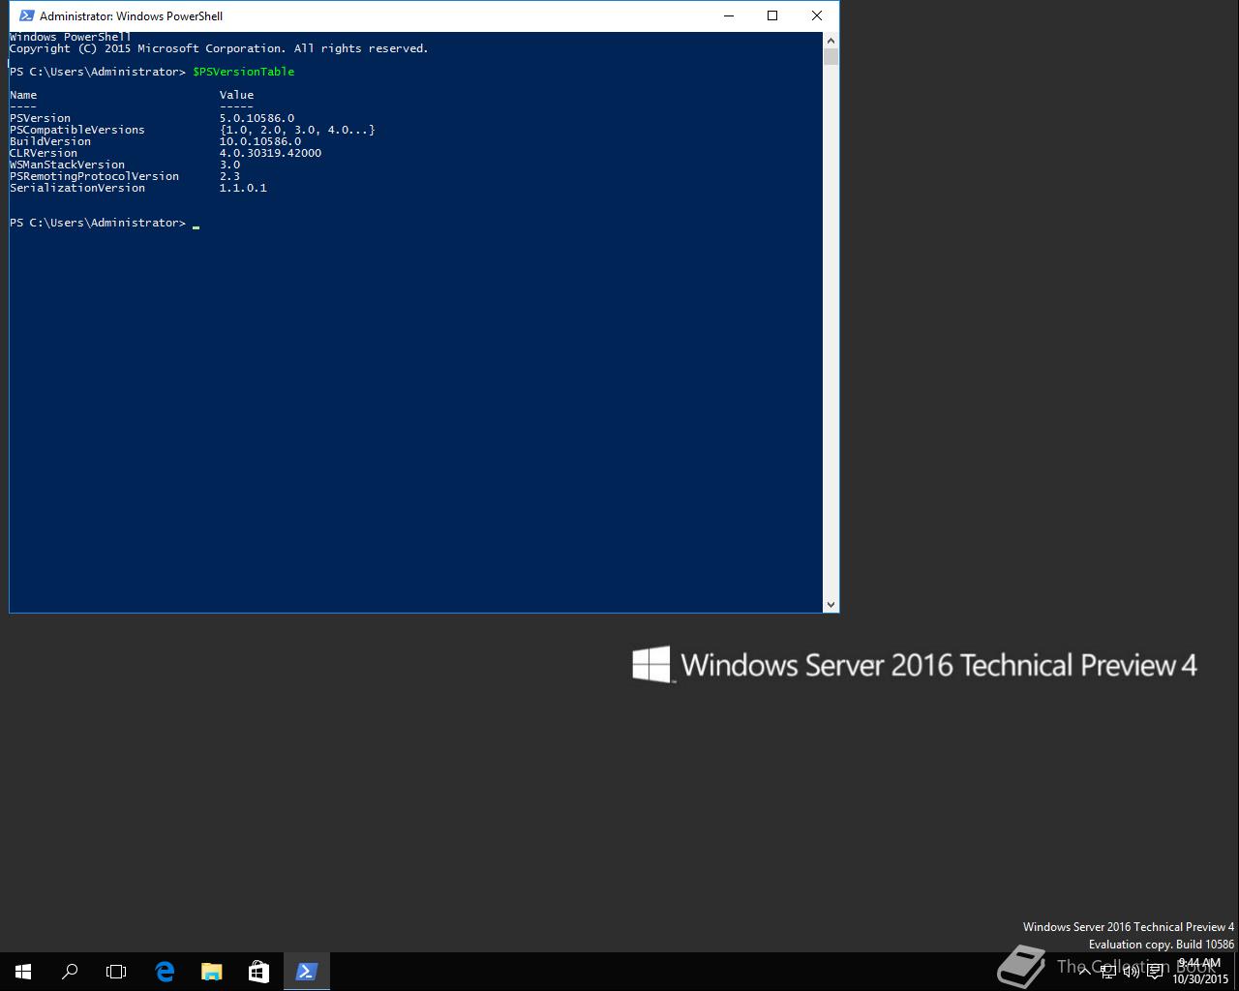This screenshot has width=1239, height=991.
Task: Click the BuildVersion row name
Action: point(50,141)
